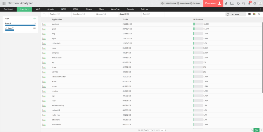263x132 pixels.
Task: Switch to the Interfaces (15) tab
Action: (x=79, y=14)
